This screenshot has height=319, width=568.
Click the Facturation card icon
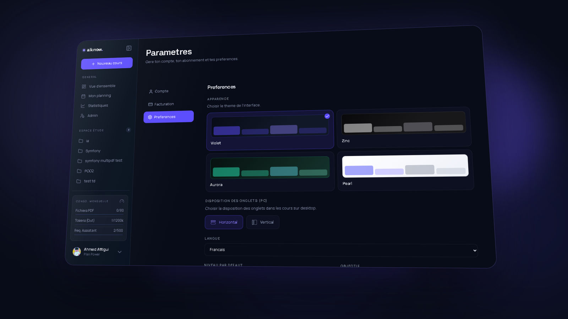[151, 104]
